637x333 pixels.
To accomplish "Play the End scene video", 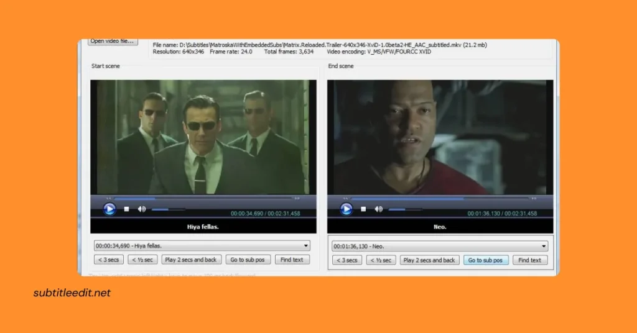I will 346,209.
